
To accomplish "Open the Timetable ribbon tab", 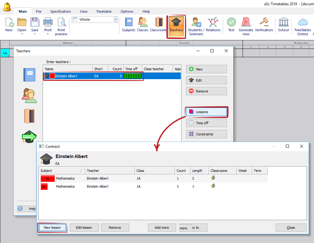I will coord(104,11).
